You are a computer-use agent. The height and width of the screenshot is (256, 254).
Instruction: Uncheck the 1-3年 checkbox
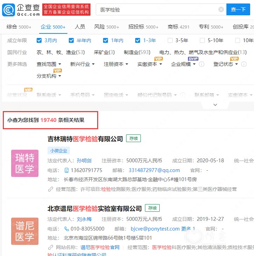click(138, 40)
